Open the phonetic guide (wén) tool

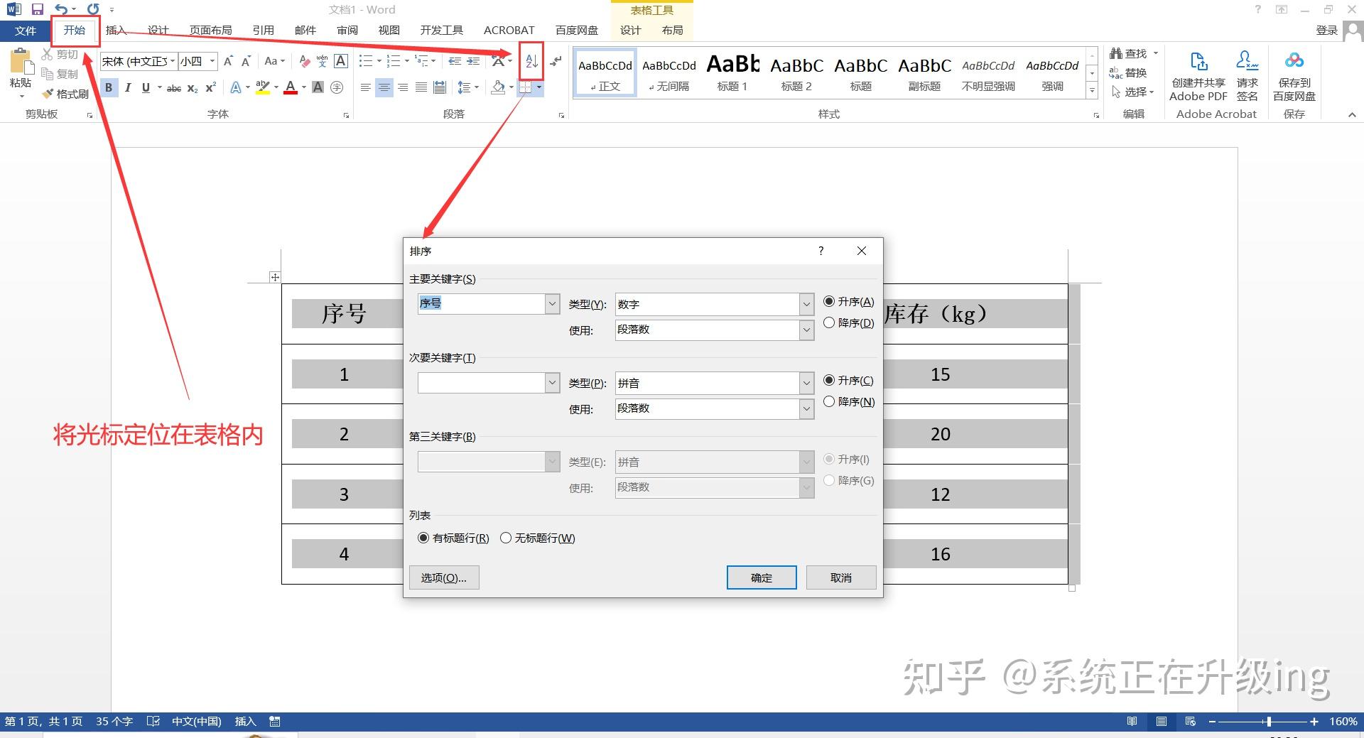point(322,62)
